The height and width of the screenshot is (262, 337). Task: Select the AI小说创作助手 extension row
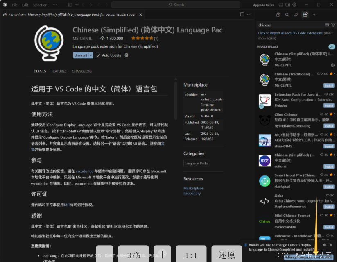tap(296, 140)
